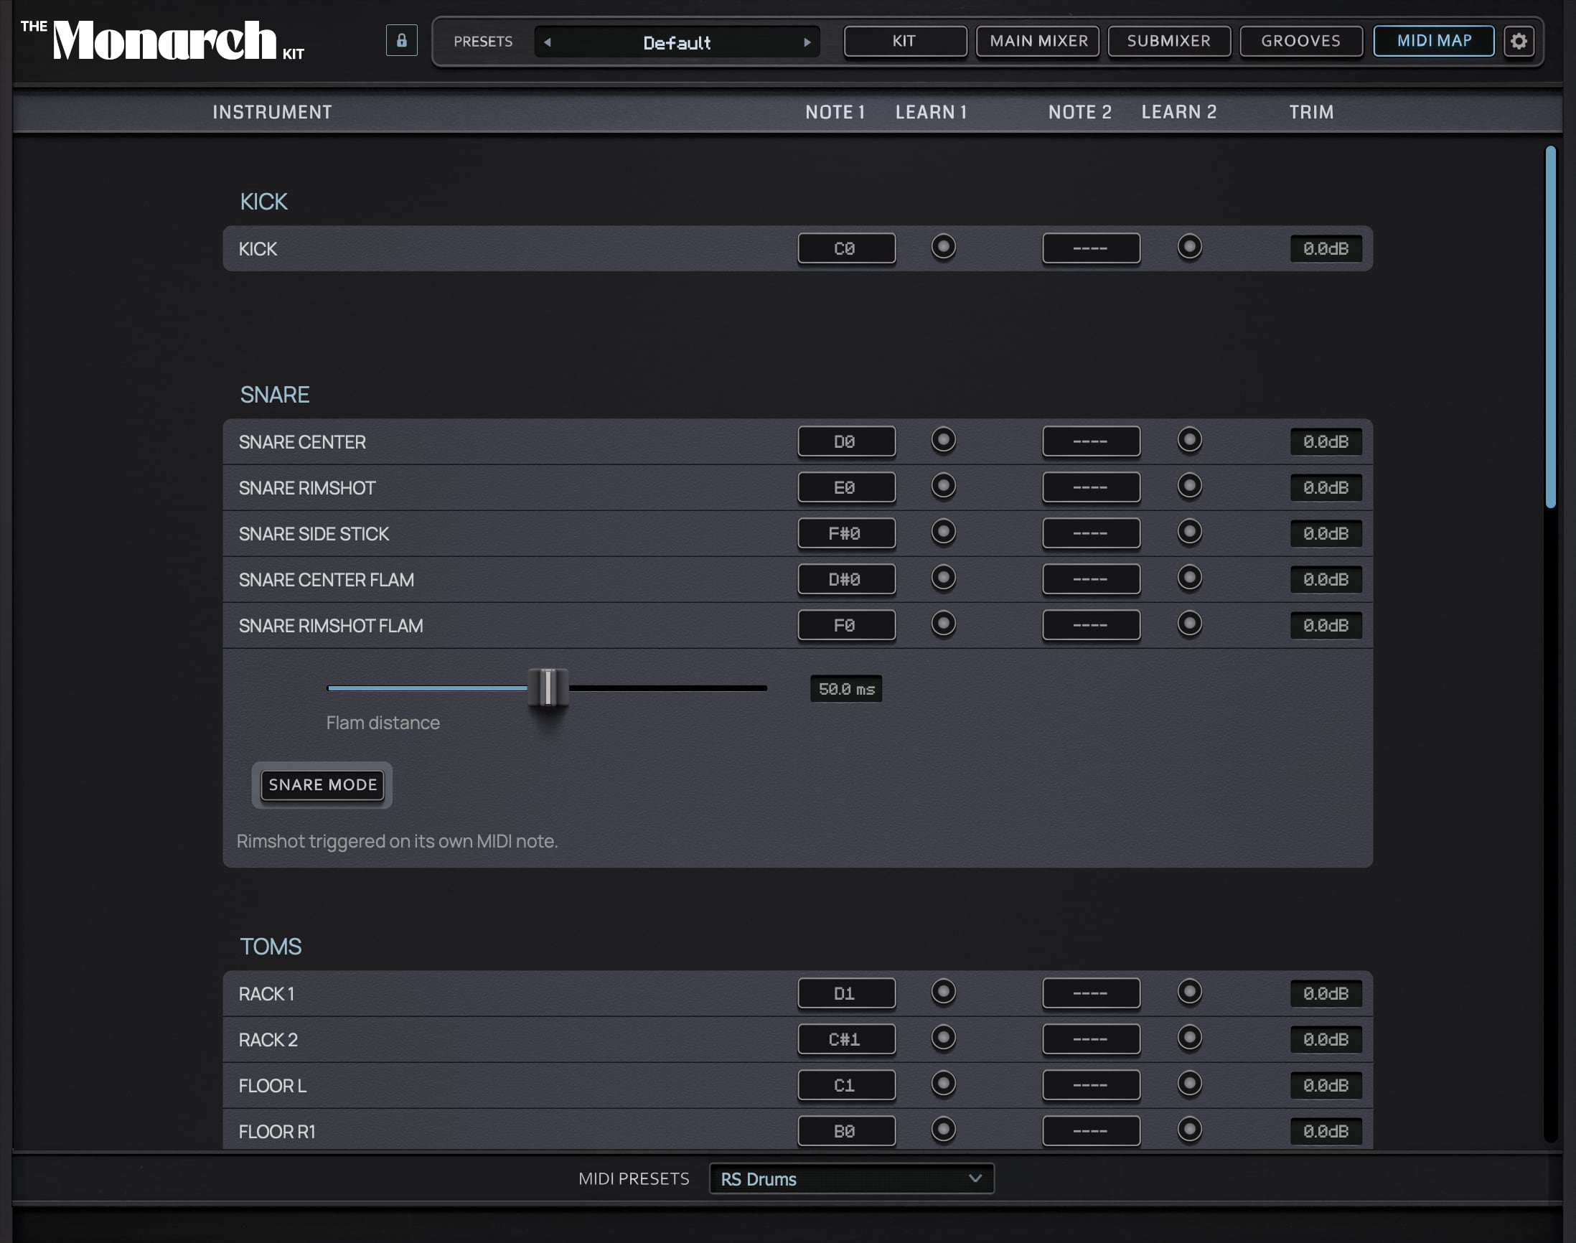Click KICK trim value 0.0dB

coord(1326,248)
